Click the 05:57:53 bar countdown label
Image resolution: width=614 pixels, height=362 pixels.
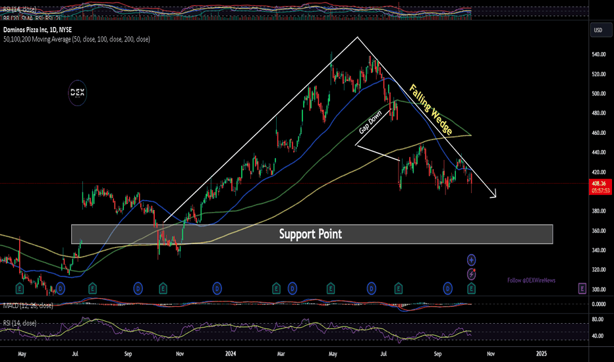tap(601, 191)
